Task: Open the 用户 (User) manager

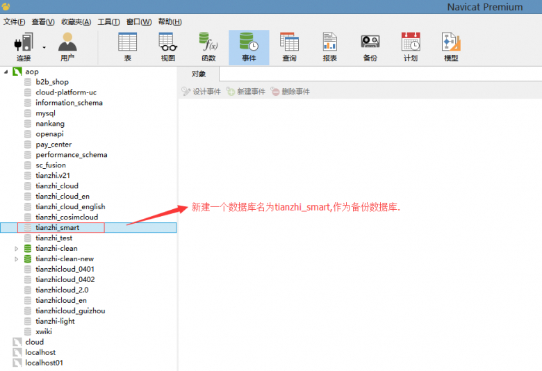Action: pyautogui.click(x=67, y=47)
